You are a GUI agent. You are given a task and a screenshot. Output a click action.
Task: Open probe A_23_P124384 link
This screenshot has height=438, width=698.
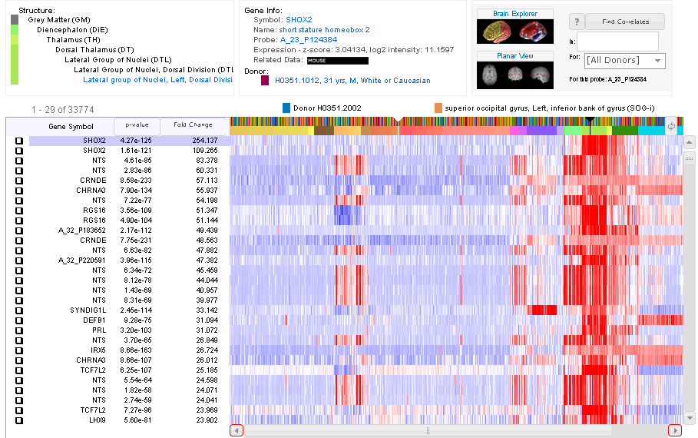pos(309,40)
